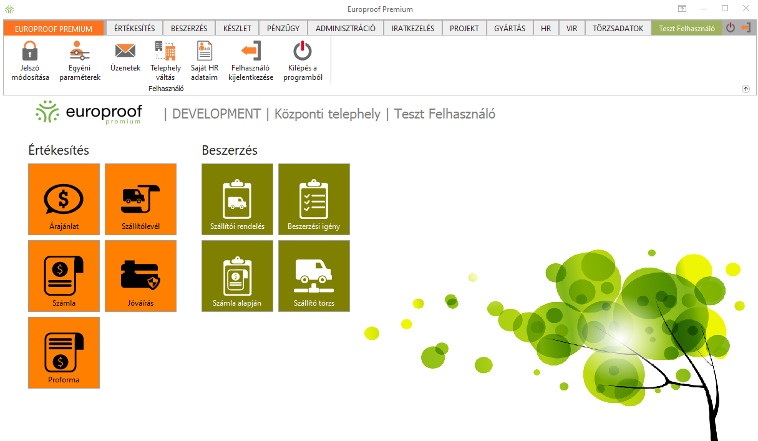758x441 pixels.
Task: Open the Szállító törzs tile
Action: [314, 276]
